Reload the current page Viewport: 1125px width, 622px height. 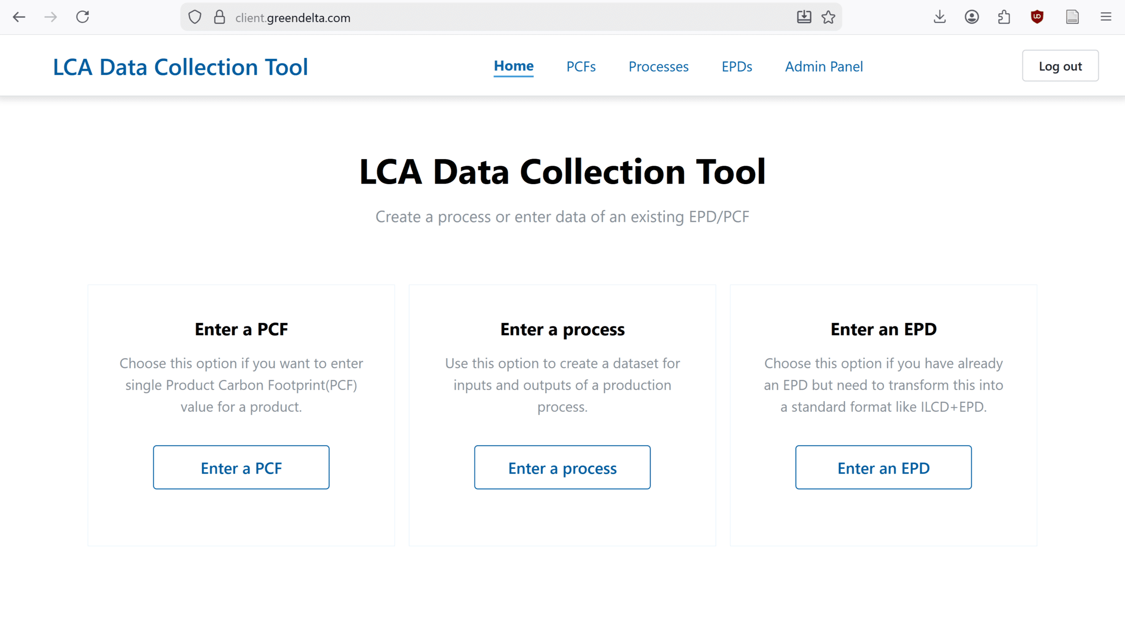[x=83, y=17]
